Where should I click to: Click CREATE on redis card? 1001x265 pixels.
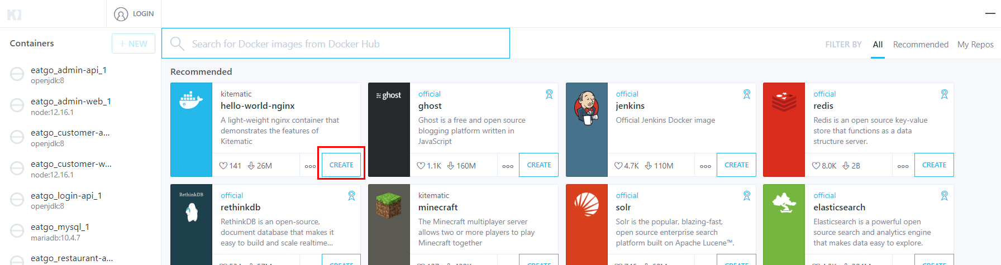point(934,165)
